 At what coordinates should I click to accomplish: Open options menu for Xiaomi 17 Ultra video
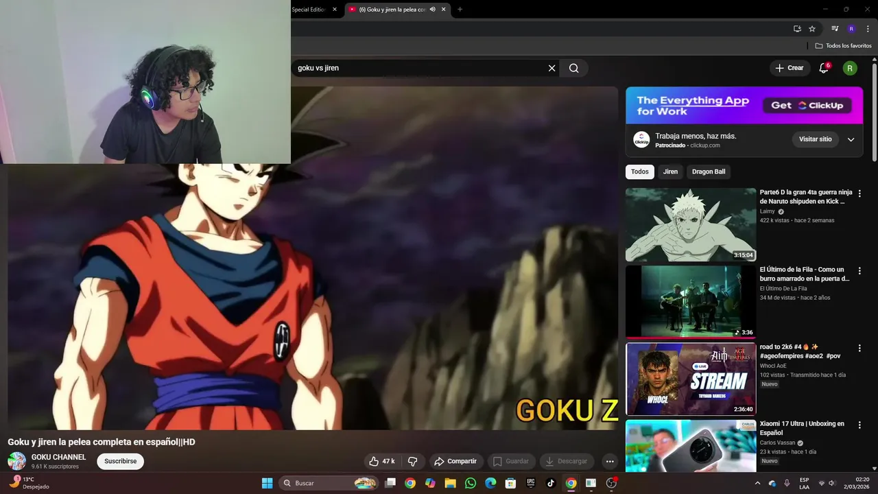pyautogui.click(x=859, y=425)
